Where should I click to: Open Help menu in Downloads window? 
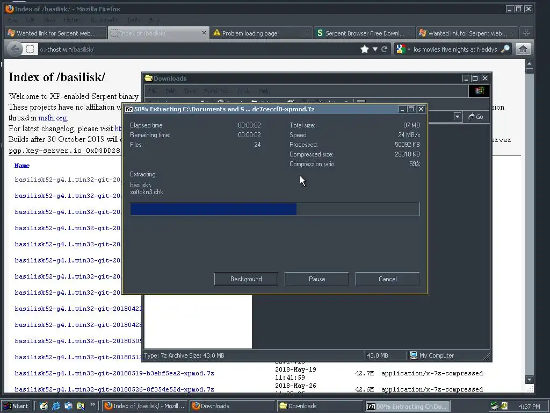(x=264, y=91)
